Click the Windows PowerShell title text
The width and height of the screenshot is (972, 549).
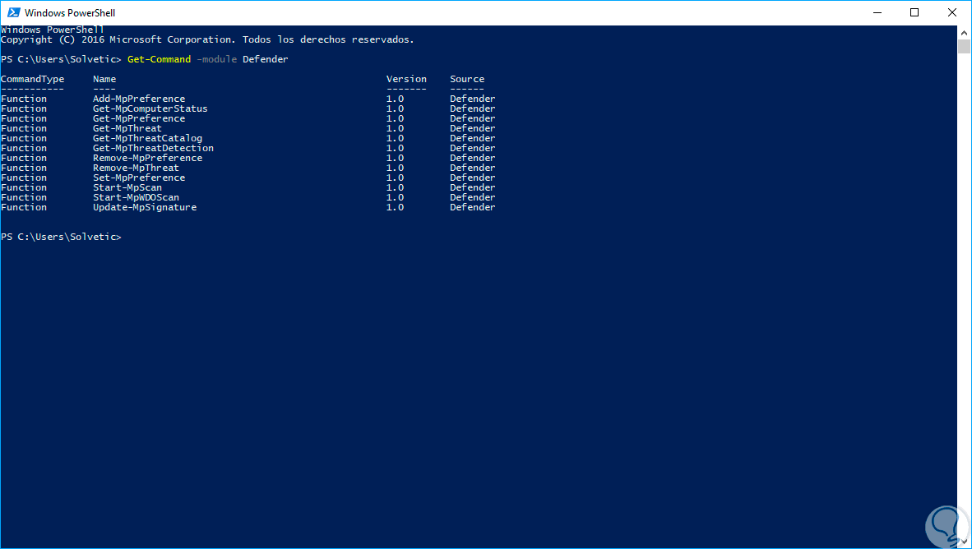tap(70, 13)
